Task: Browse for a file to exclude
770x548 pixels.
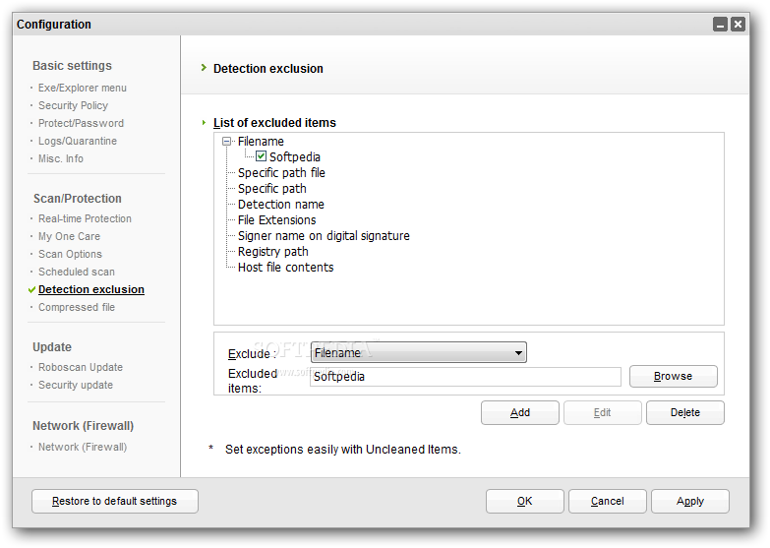Action: 674,376
